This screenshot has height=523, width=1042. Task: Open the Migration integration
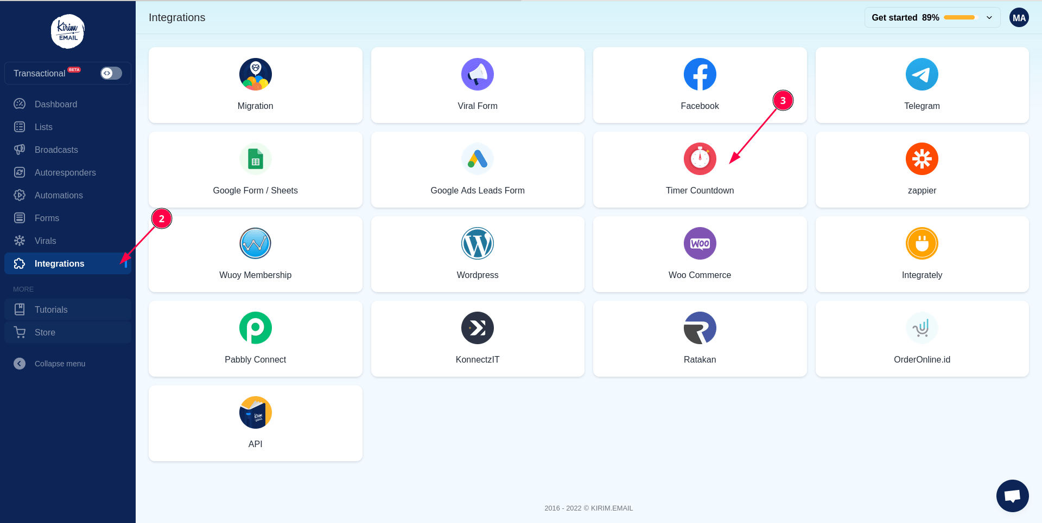[x=255, y=85]
